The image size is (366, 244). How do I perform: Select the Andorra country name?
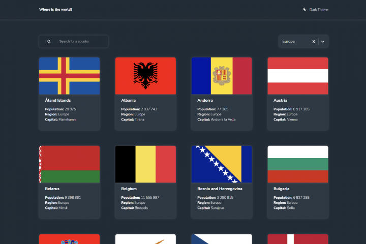205,101
